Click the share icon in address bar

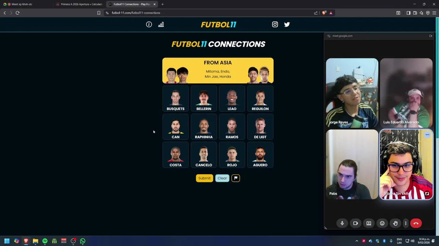pos(316,13)
